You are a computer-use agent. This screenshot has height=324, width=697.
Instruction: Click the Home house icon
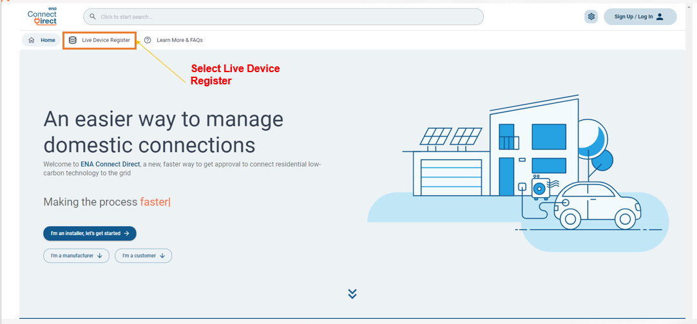pos(31,40)
